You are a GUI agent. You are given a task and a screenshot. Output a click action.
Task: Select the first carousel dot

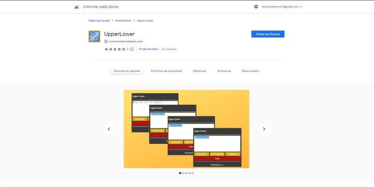(x=180, y=173)
